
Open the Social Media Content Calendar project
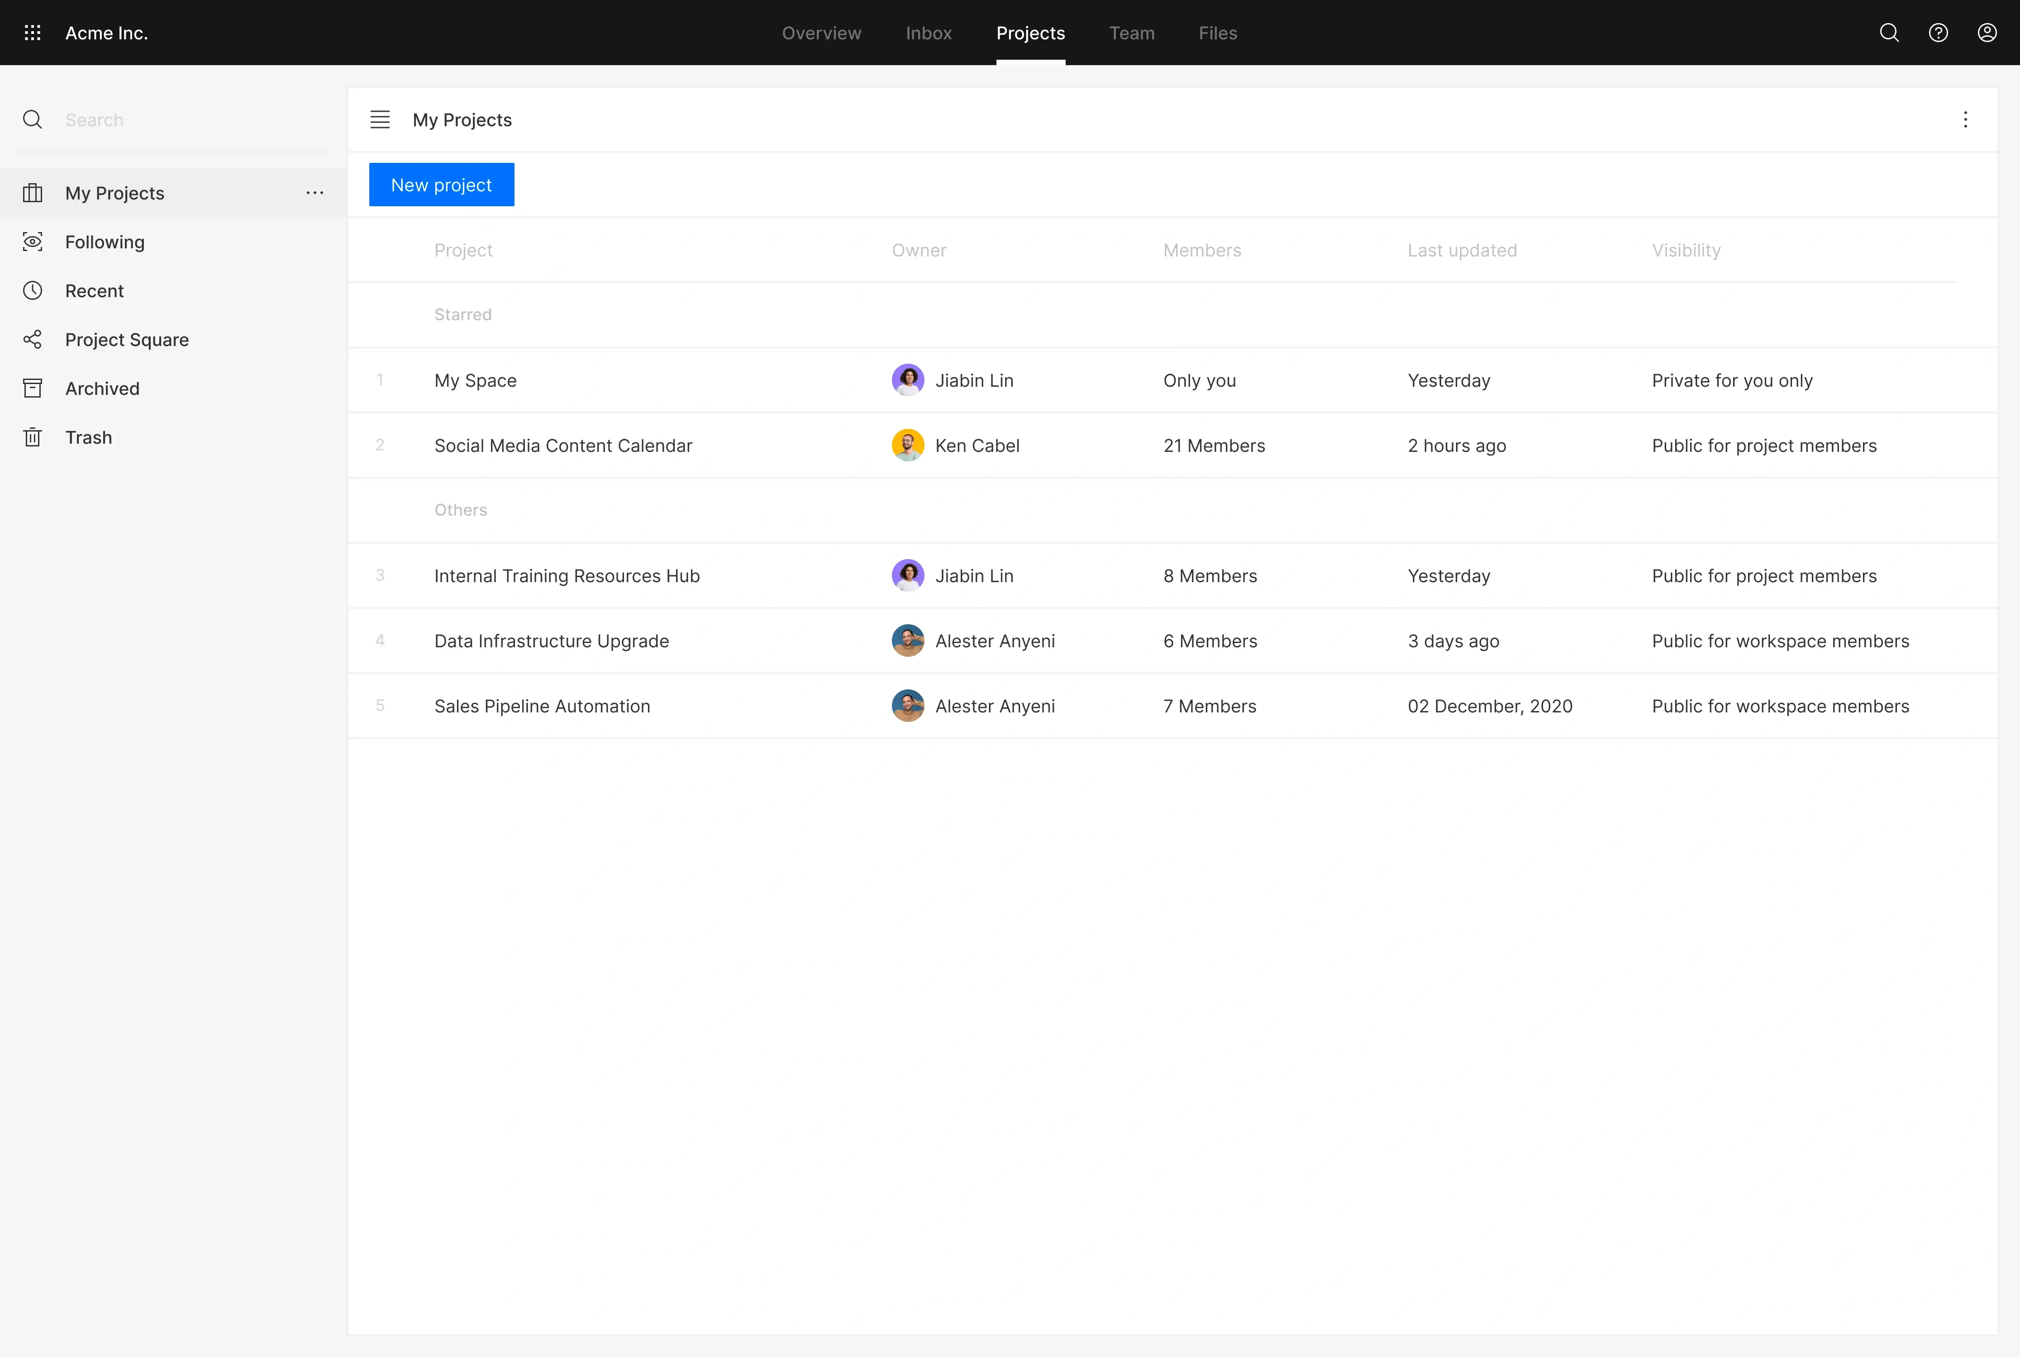pyautogui.click(x=563, y=446)
